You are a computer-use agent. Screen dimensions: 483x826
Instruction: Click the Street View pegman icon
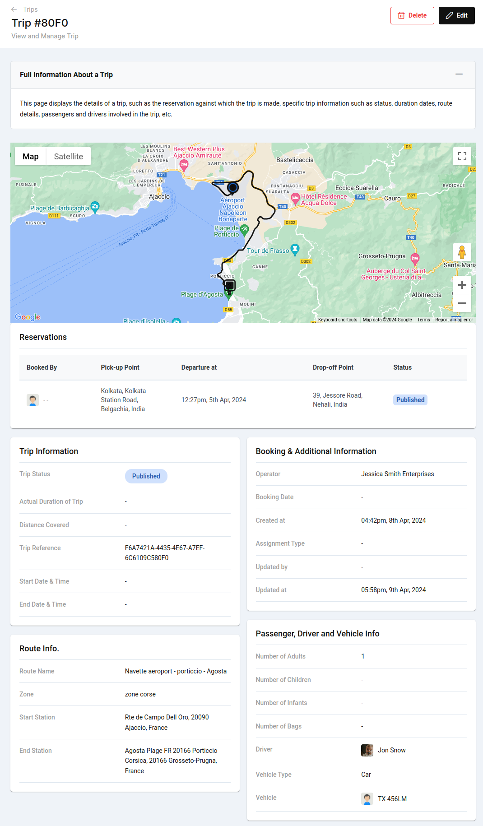[462, 252]
